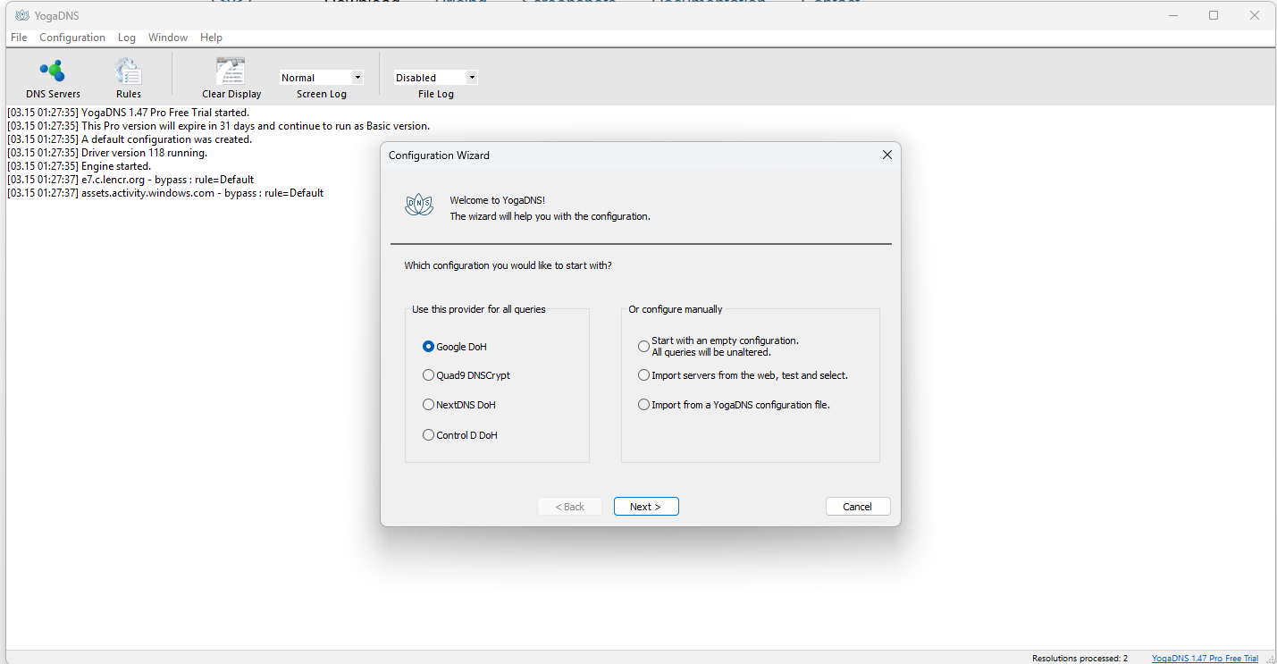The height and width of the screenshot is (664, 1277).
Task: Click the lotus logo in Configuration Wizard
Action: (x=419, y=206)
